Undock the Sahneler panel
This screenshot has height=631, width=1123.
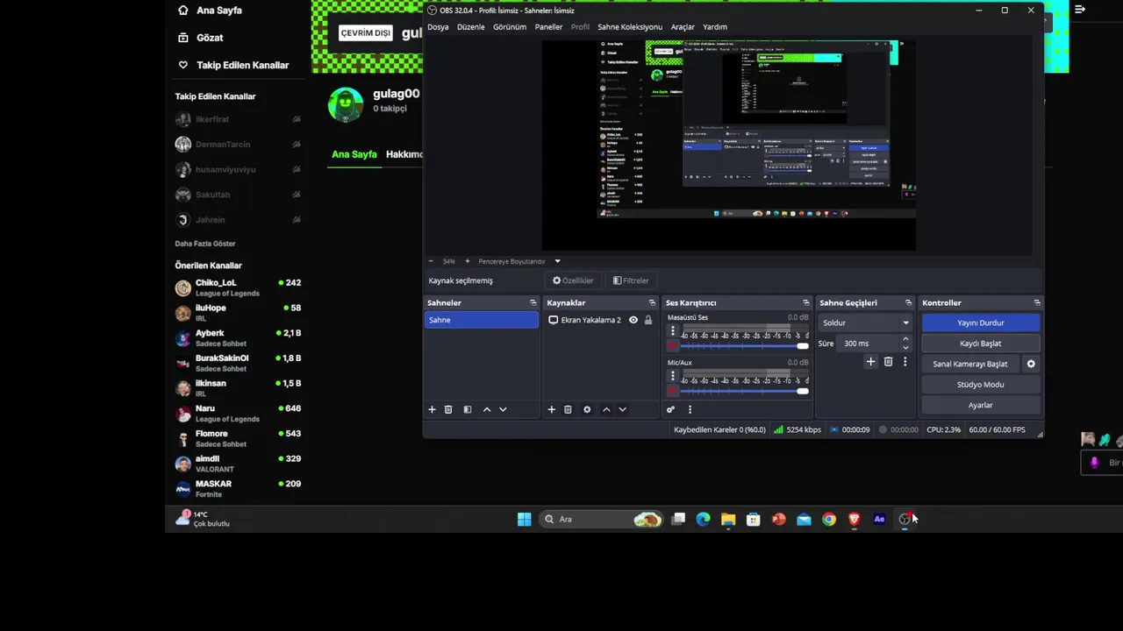(x=533, y=302)
